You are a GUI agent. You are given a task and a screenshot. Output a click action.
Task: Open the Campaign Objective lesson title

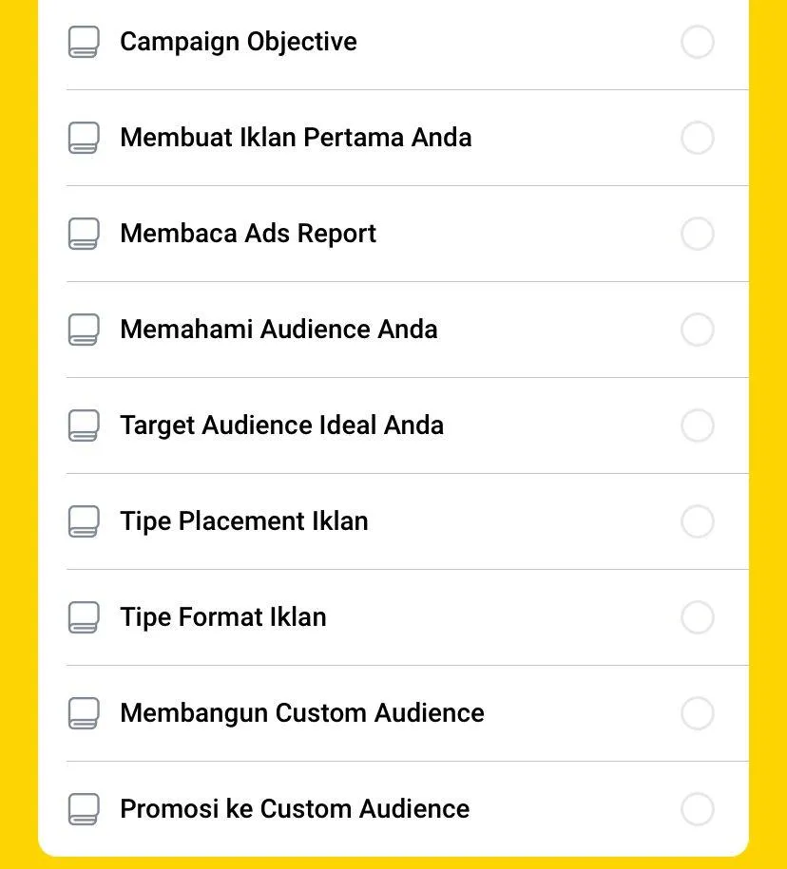coord(239,42)
